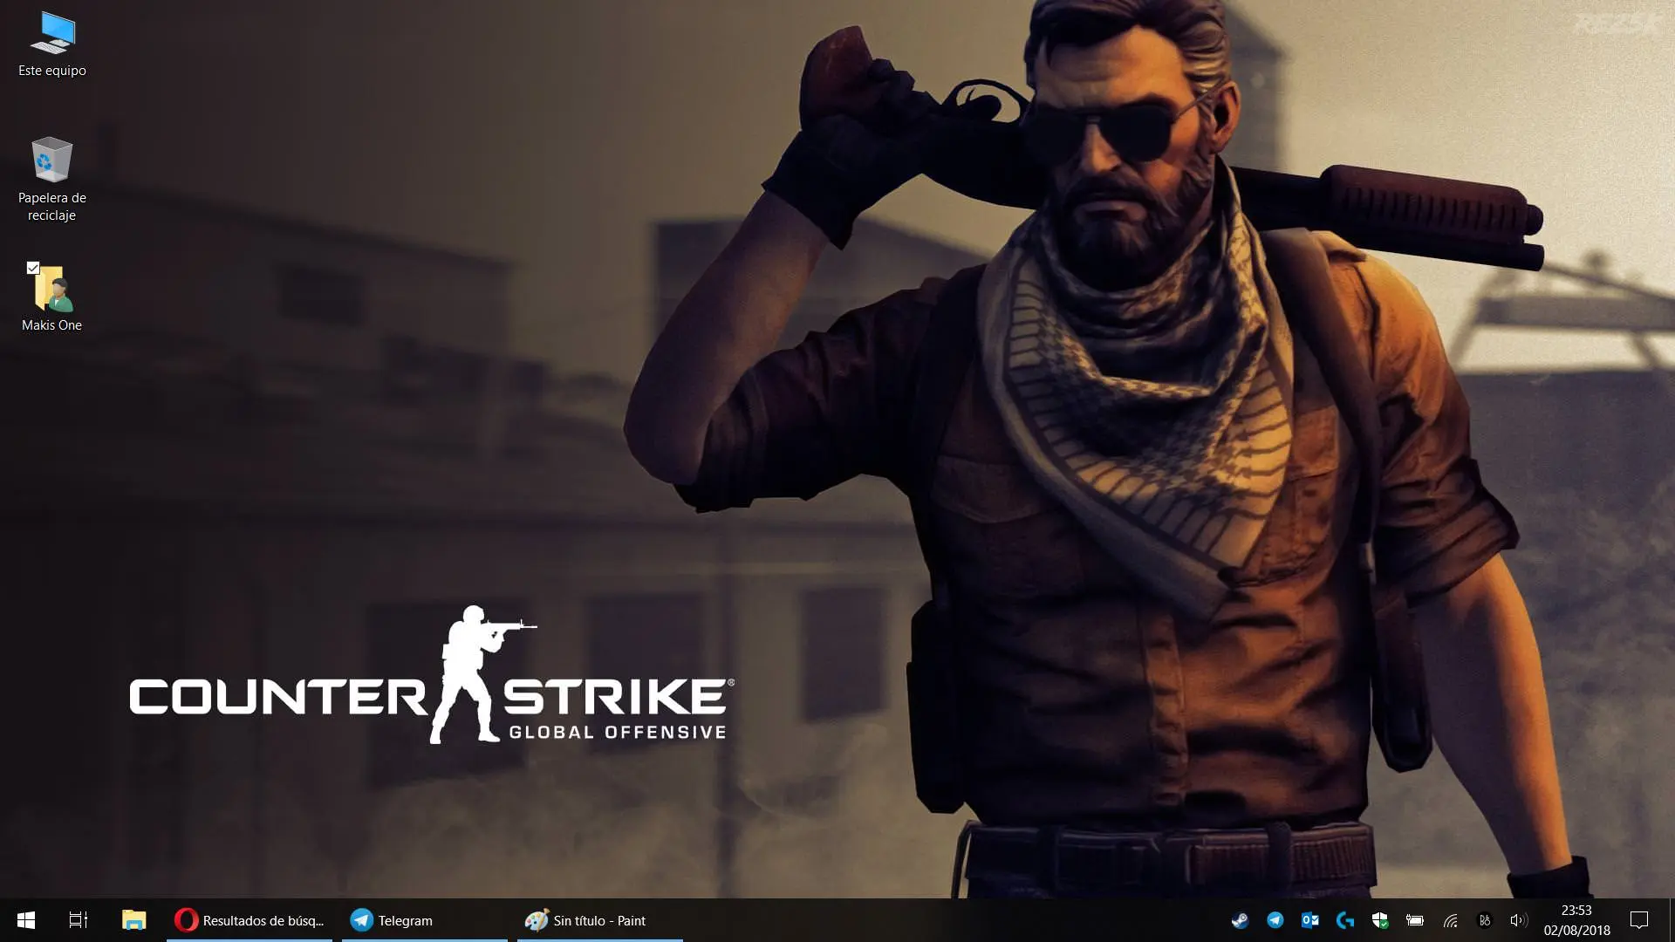Open Windows Defender security tray icon
This screenshot has height=942, width=1675.
point(1379,920)
